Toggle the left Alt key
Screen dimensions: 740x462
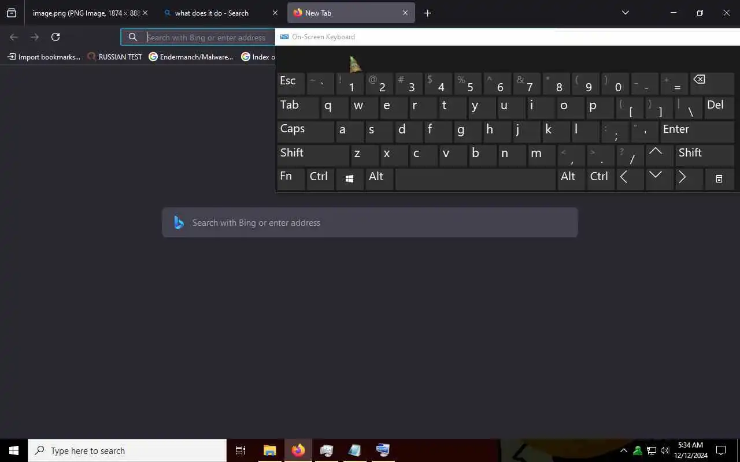[x=379, y=179]
